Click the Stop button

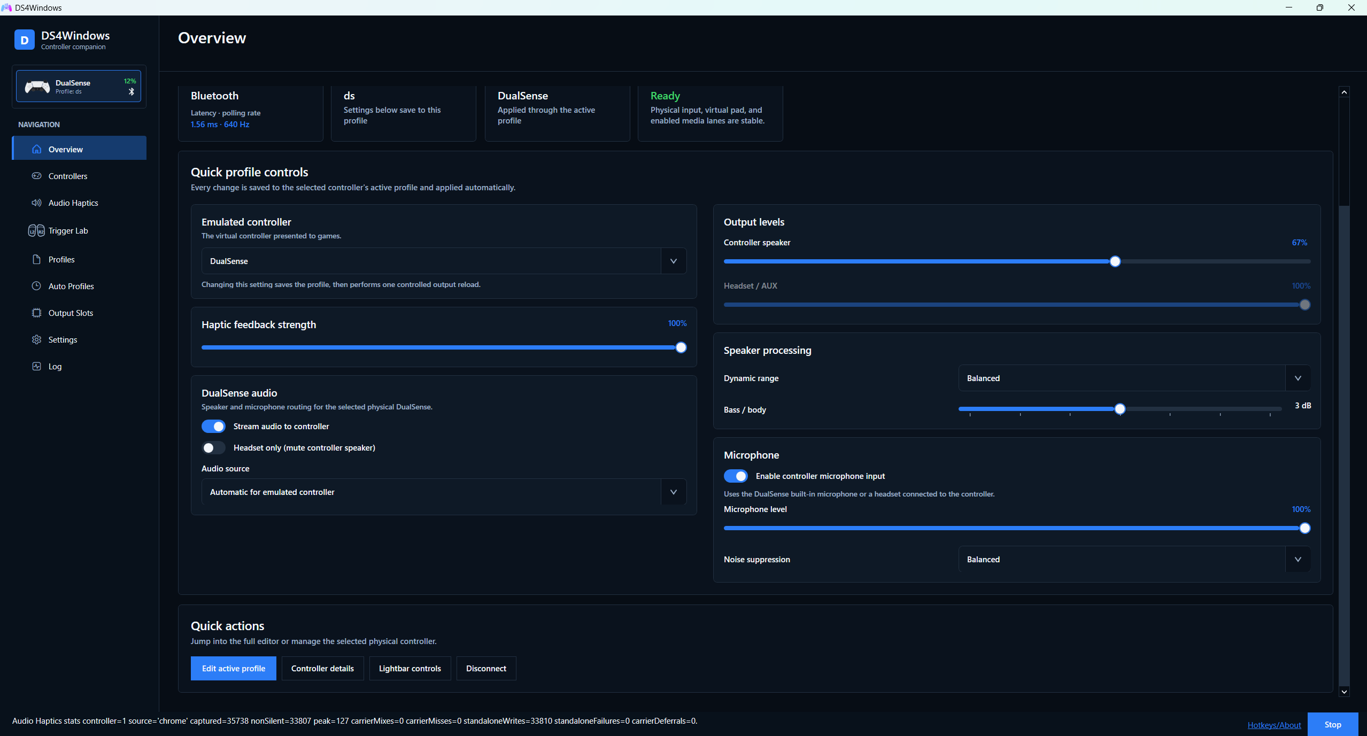[1333, 724]
